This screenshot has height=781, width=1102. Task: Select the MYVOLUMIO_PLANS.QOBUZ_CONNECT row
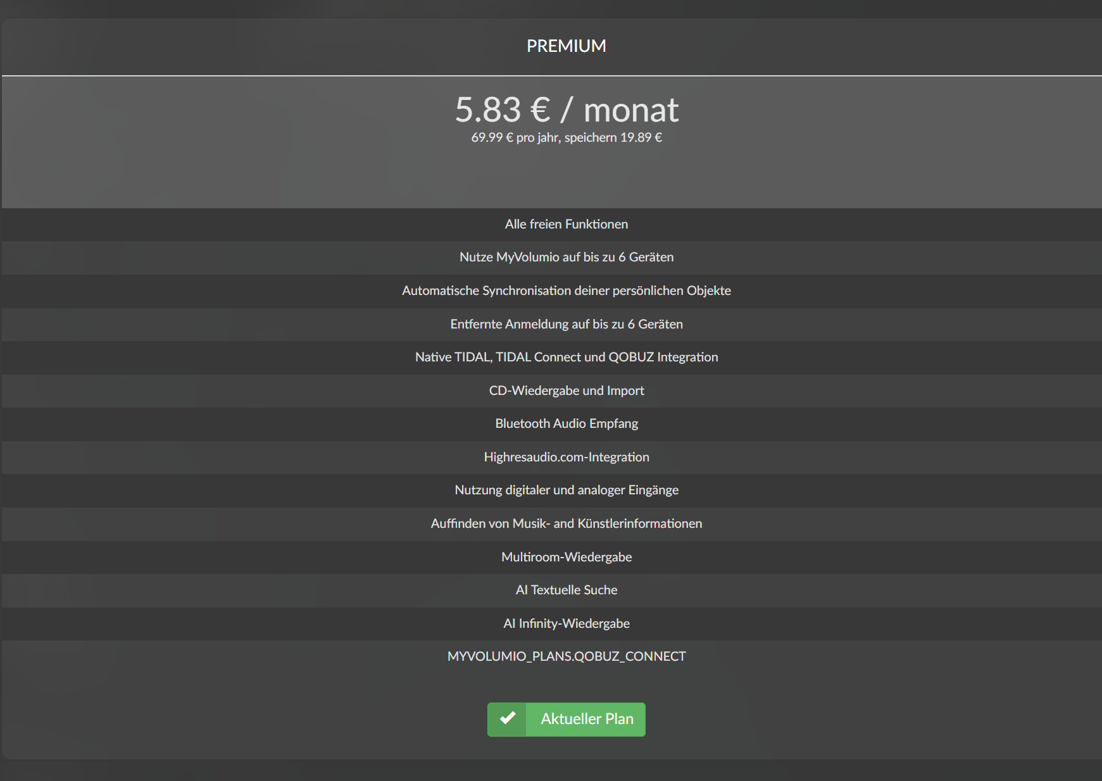pos(552,657)
